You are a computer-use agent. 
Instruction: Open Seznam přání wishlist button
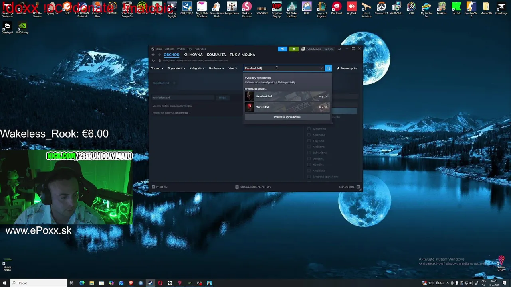coord(347,68)
